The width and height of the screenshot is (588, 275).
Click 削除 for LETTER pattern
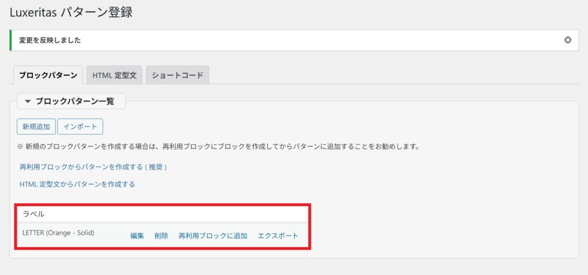pos(161,236)
